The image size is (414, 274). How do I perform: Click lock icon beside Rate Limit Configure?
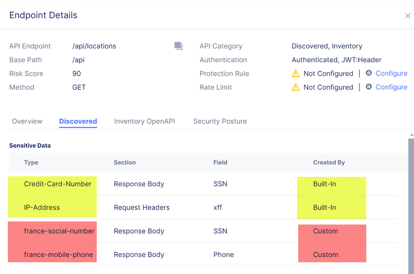(x=369, y=87)
